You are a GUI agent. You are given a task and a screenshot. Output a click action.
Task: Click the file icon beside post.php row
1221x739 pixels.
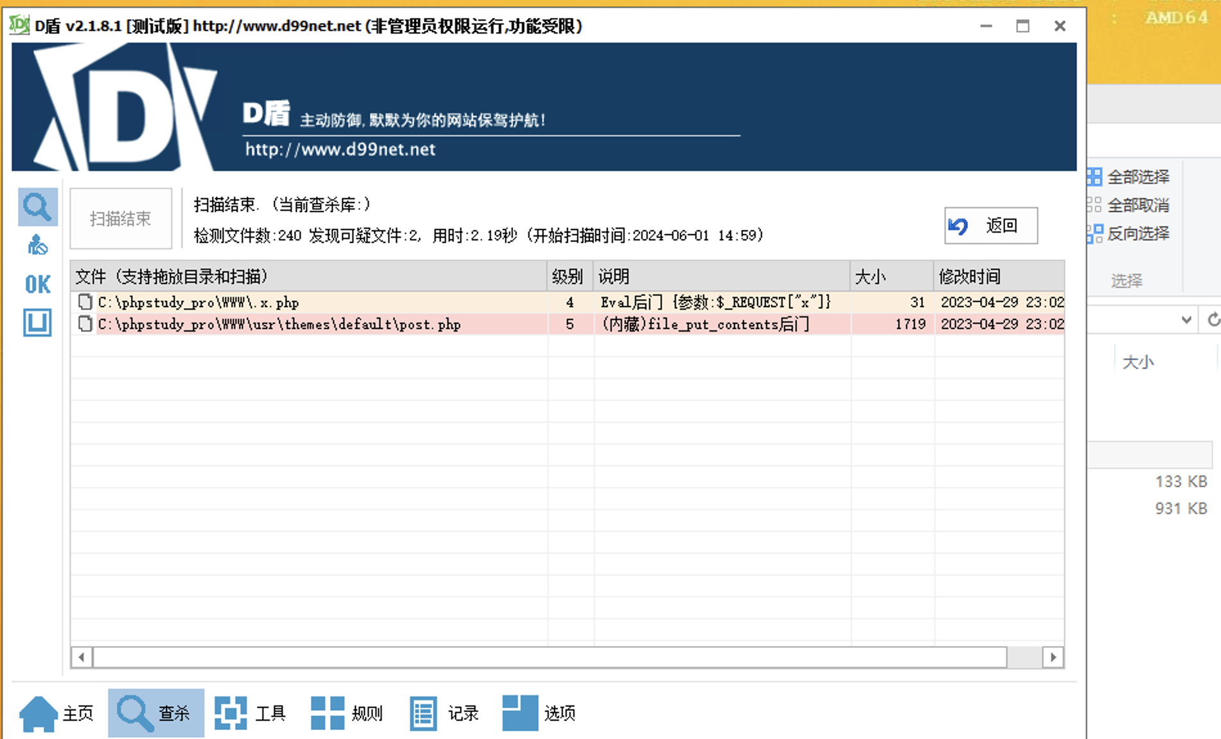coord(85,324)
